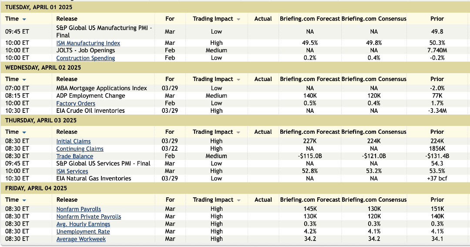Open the Trade Balance release link
470x247 pixels.
pyautogui.click(x=74, y=156)
